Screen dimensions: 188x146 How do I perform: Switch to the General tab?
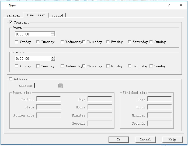(13, 15)
